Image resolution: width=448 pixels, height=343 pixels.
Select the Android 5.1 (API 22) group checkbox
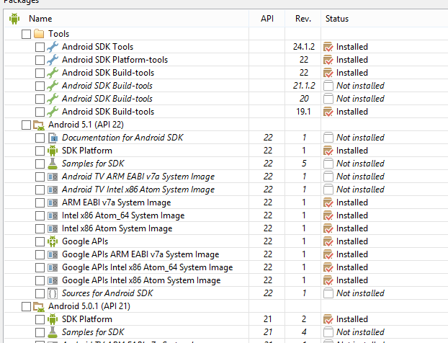pyautogui.click(x=27, y=125)
